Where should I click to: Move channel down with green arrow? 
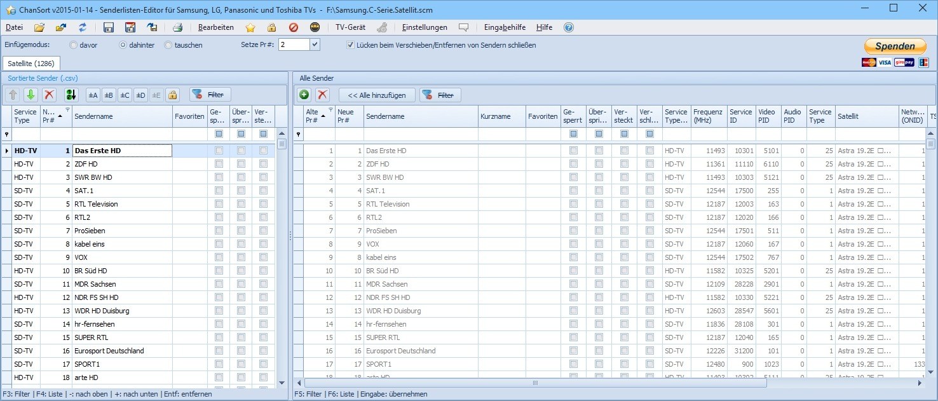point(31,95)
